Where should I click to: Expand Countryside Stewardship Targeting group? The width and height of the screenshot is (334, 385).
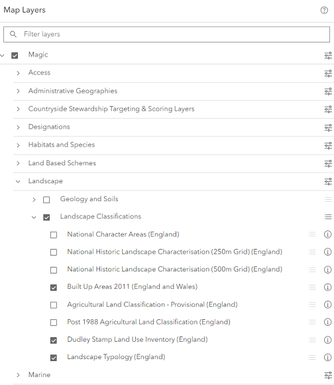[x=18, y=110]
